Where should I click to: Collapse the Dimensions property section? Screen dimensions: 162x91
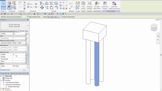pyautogui.click(x=26, y=45)
